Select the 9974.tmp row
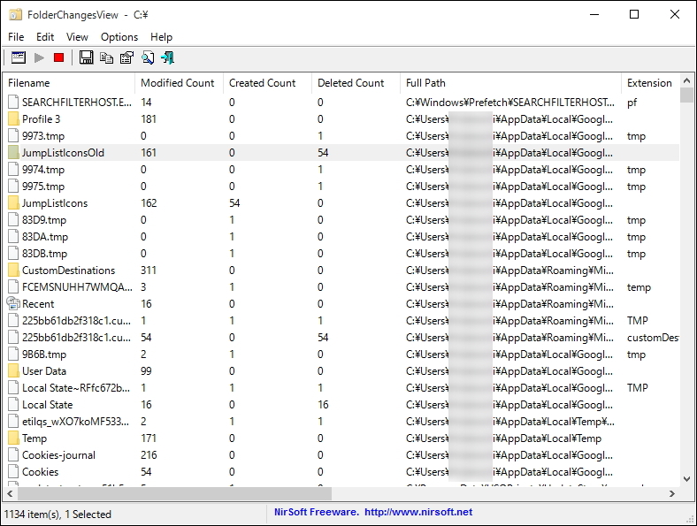The height and width of the screenshot is (526, 697). (341, 170)
